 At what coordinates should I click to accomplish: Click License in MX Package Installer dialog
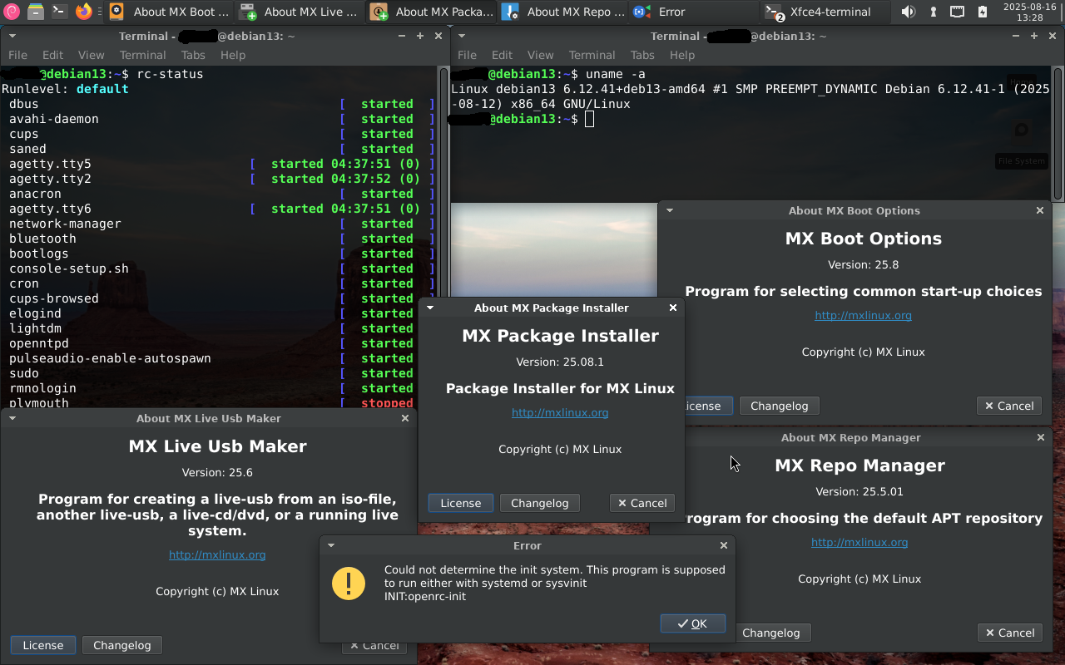coord(460,503)
